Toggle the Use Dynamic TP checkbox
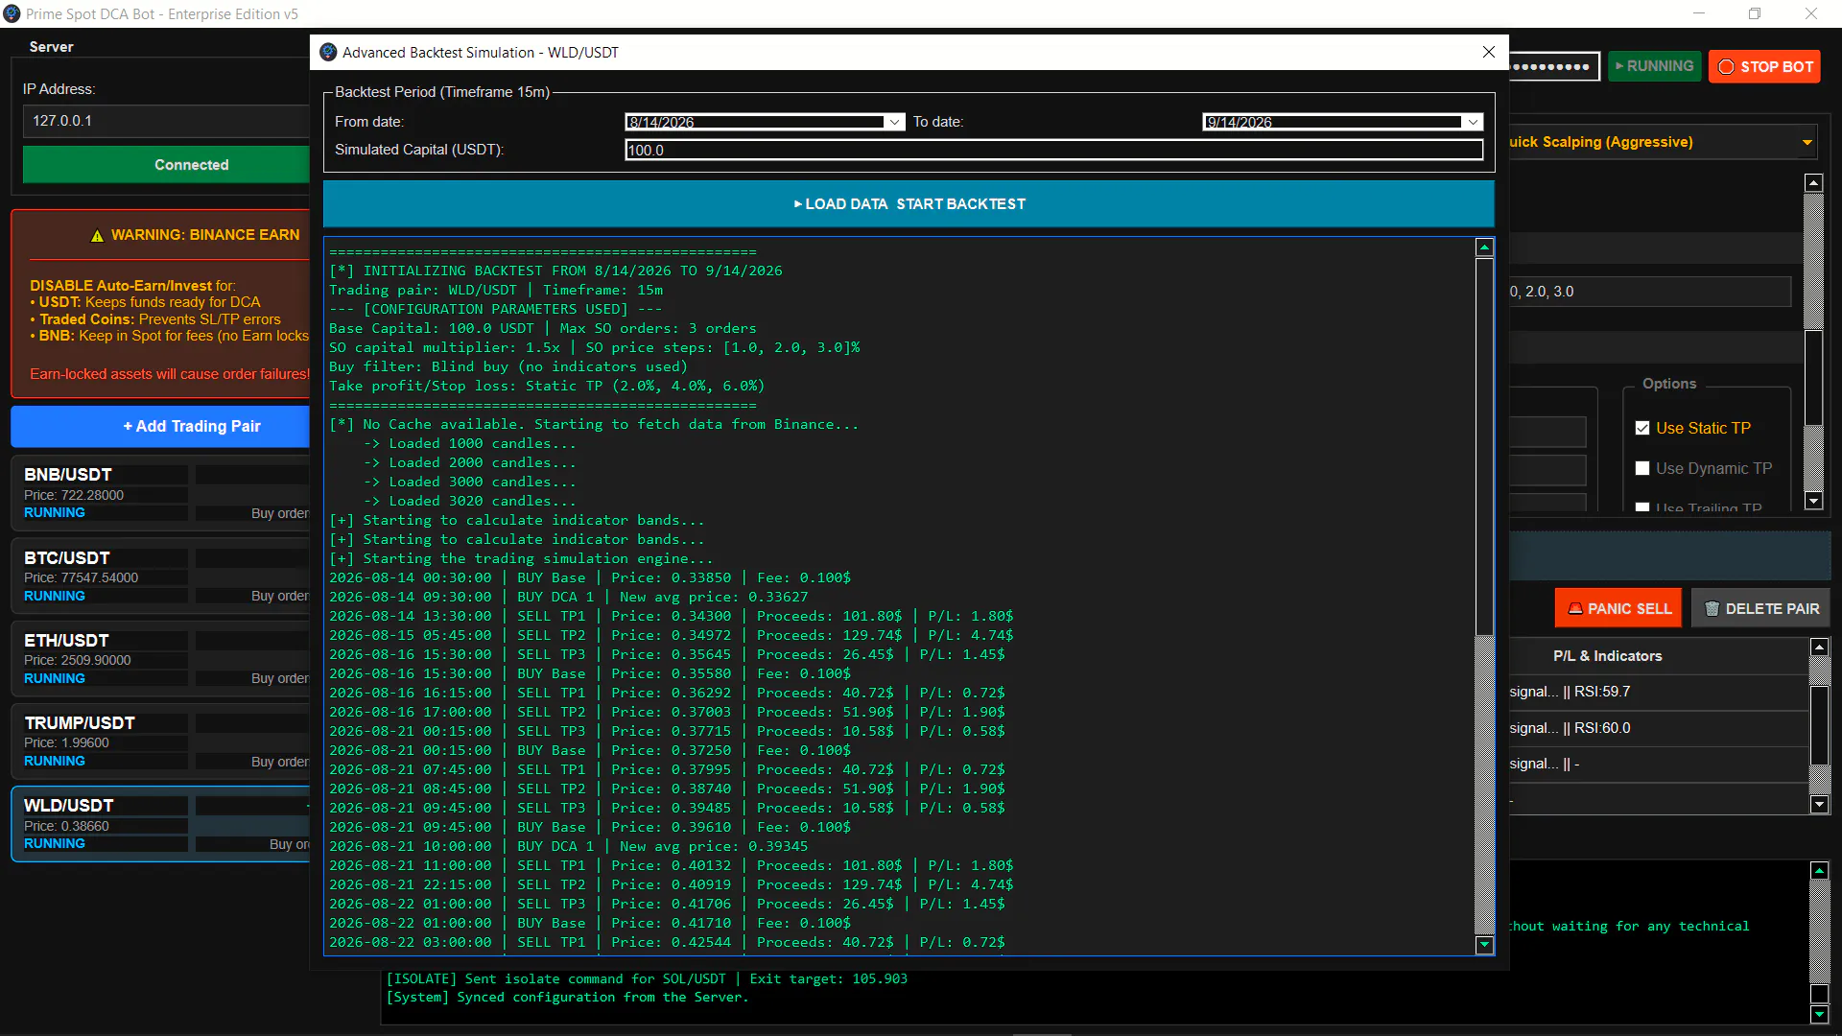Image resolution: width=1842 pixels, height=1036 pixels. tap(1642, 468)
